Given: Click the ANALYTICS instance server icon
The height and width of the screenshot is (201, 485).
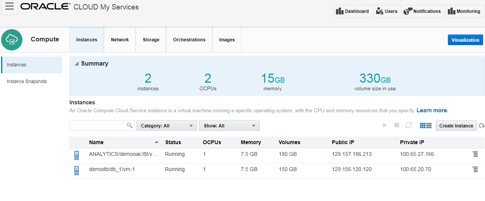Looking at the screenshot, I should (x=77, y=155).
